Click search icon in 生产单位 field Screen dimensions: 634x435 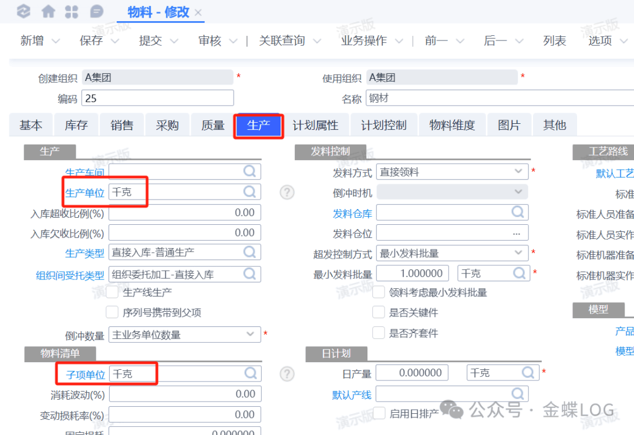(249, 191)
